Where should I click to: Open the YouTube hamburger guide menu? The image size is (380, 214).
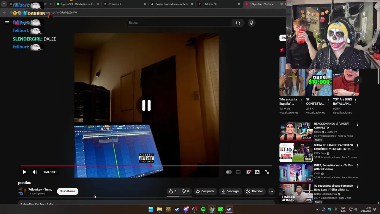click(7, 23)
